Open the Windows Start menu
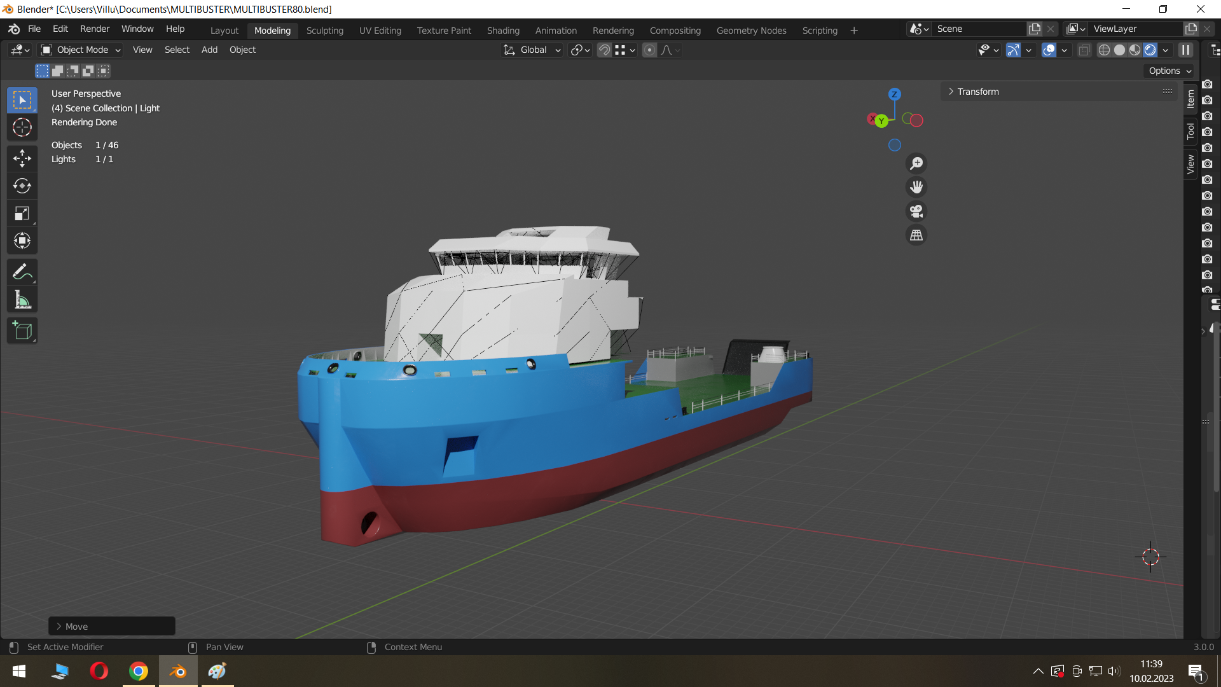 tap(19, 671)
